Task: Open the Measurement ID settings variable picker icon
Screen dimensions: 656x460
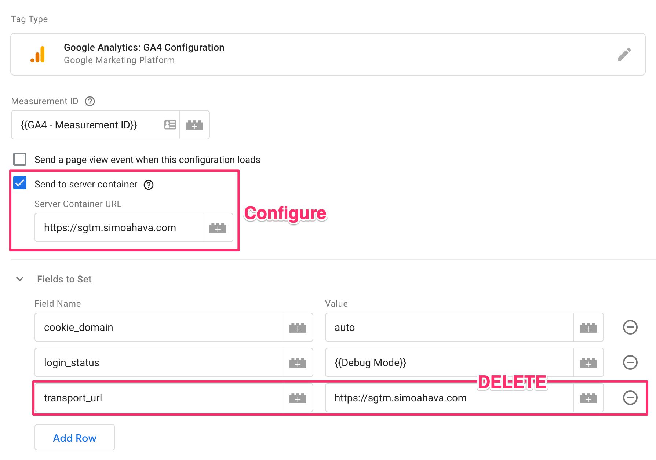Action: point(170,125)
